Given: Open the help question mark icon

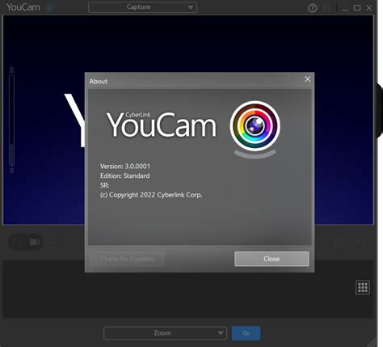Looking at the screenshot, I should click(x=312, y=8).
